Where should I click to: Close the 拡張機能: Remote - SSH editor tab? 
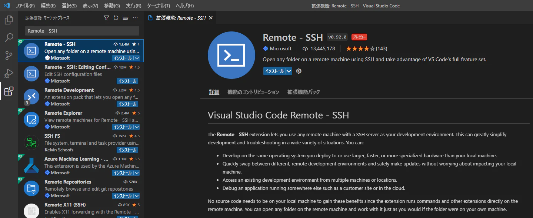211,18
